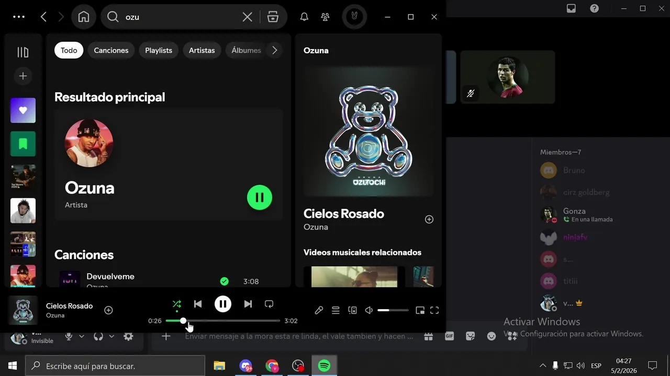Screen dimensions: 670x376
Task: Pause Ozuna with the green button
Action: coord(260,197)
